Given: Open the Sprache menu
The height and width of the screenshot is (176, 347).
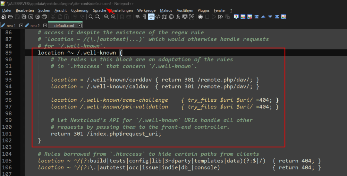Looking at the screenshot, I should (x=100, y=10).
